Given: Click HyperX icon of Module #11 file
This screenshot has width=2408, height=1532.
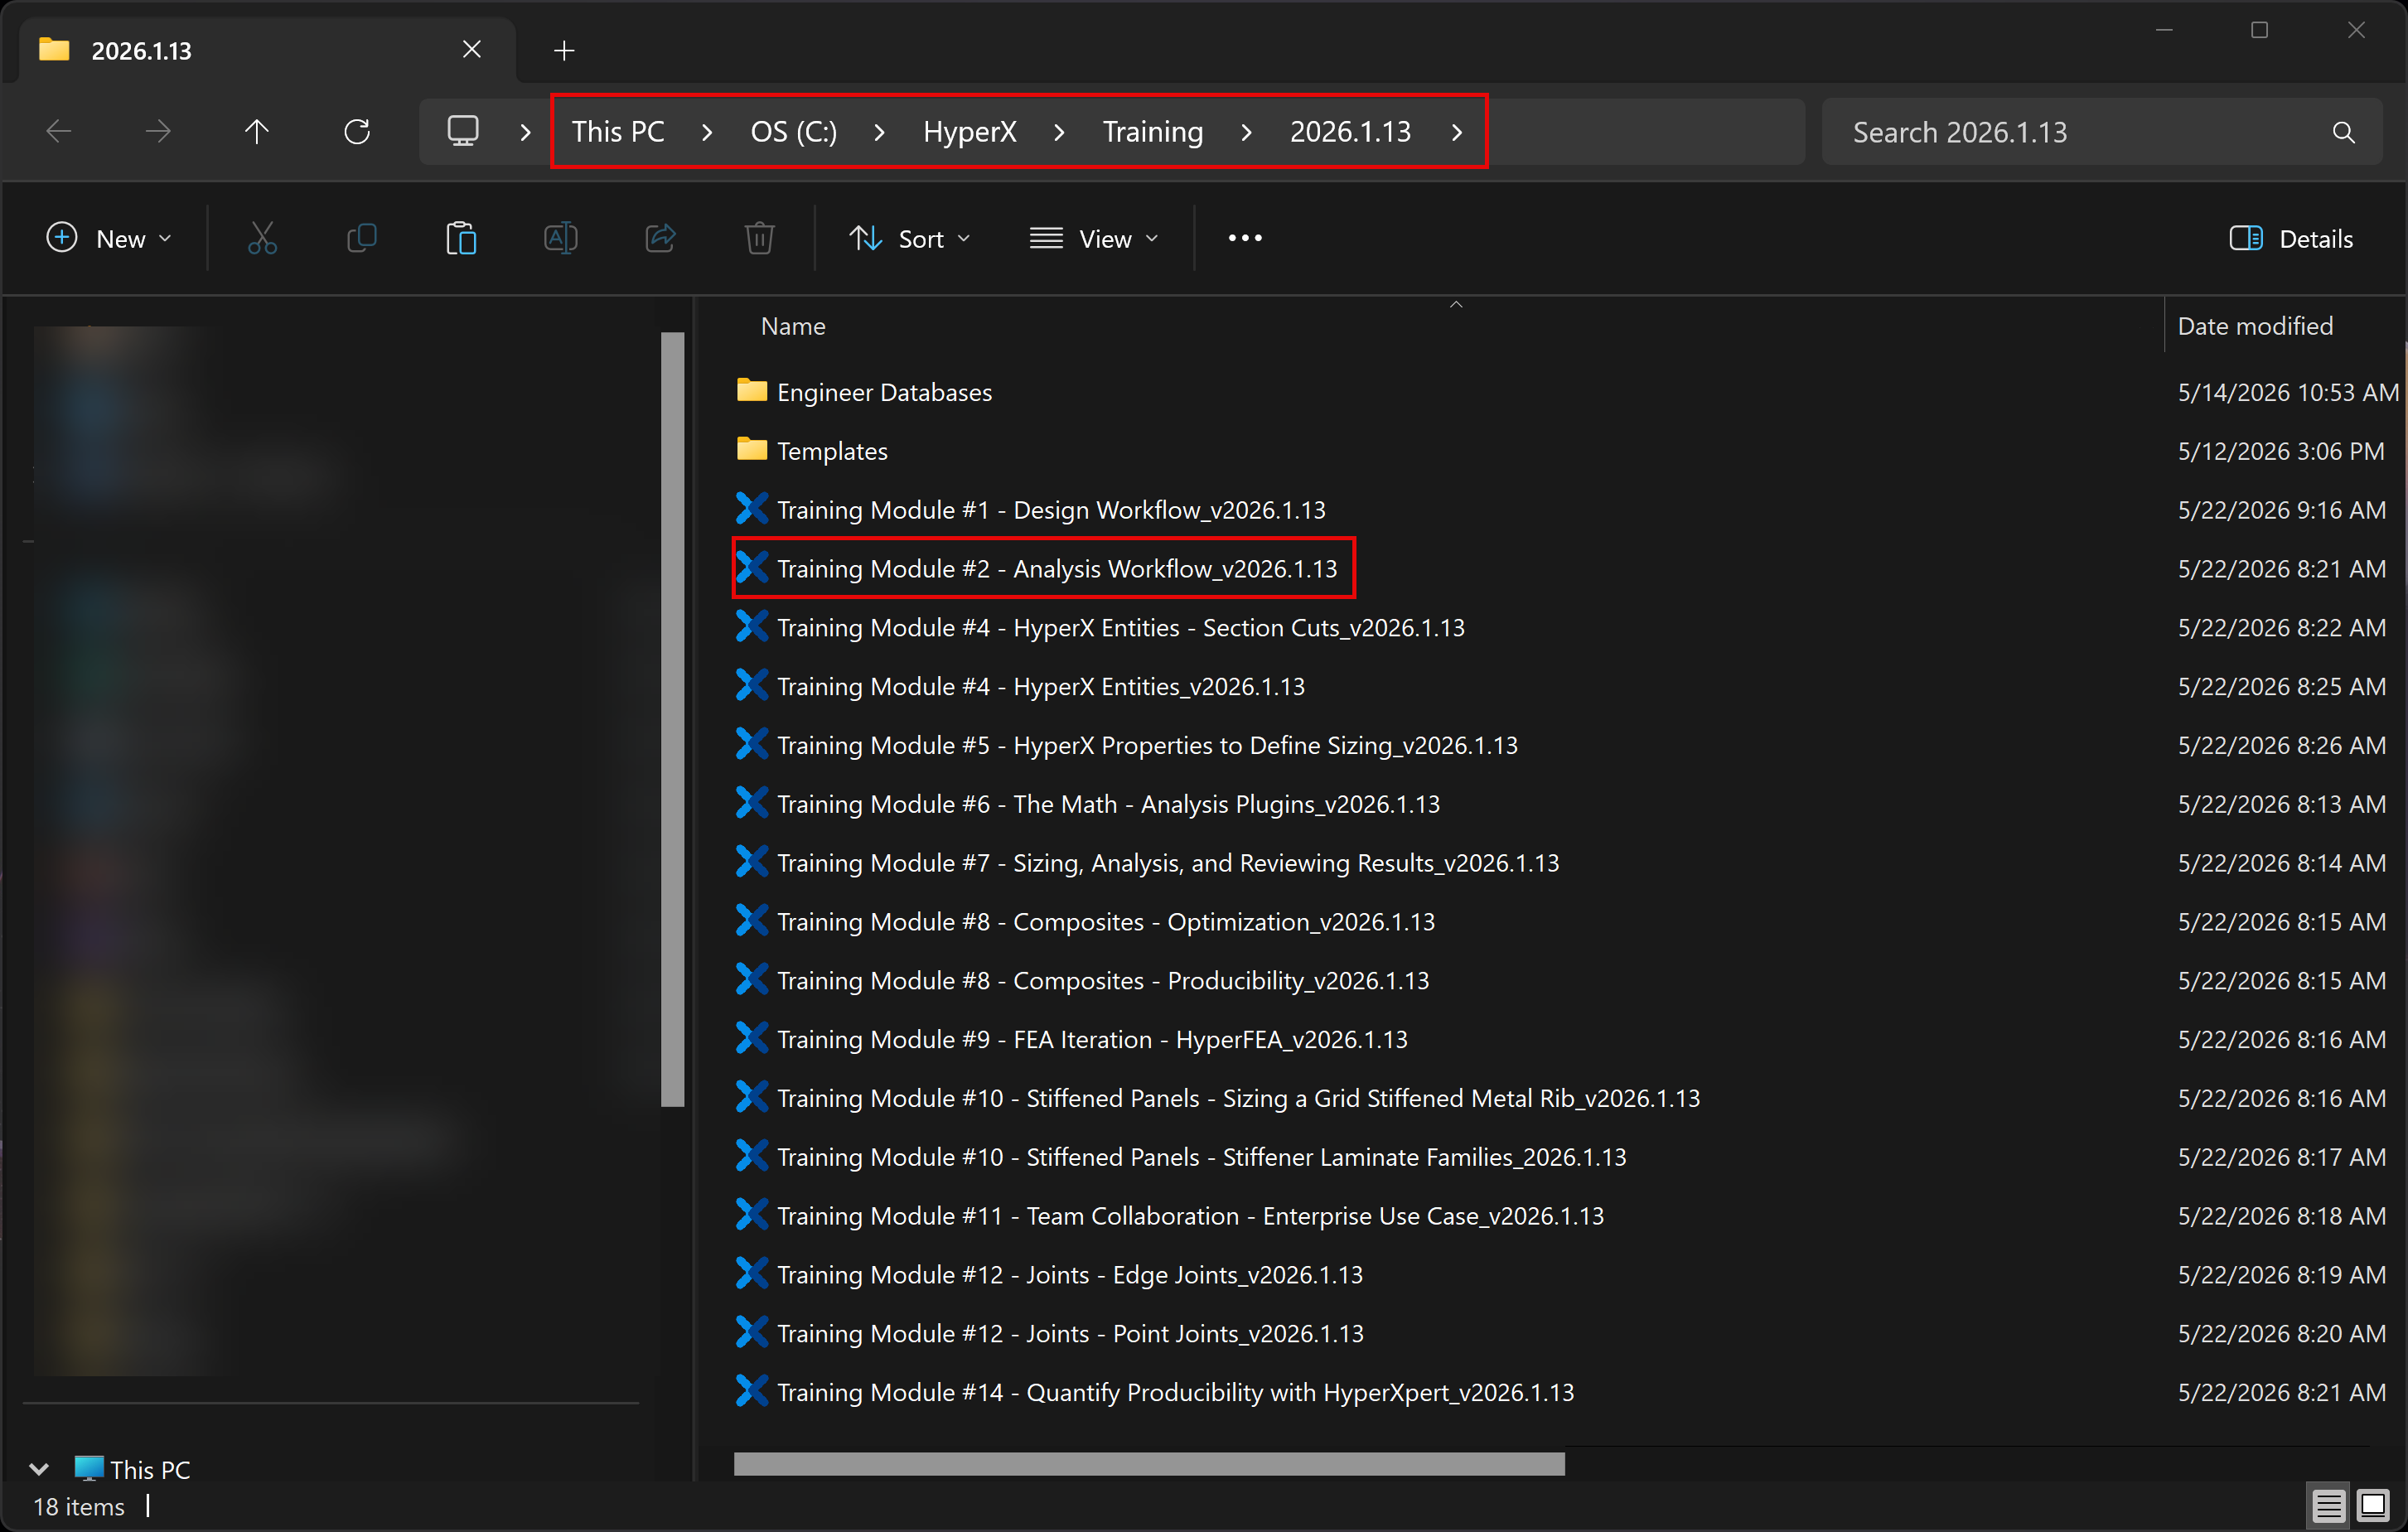Looking at the screenshot, I should [x=752, y=1214].
